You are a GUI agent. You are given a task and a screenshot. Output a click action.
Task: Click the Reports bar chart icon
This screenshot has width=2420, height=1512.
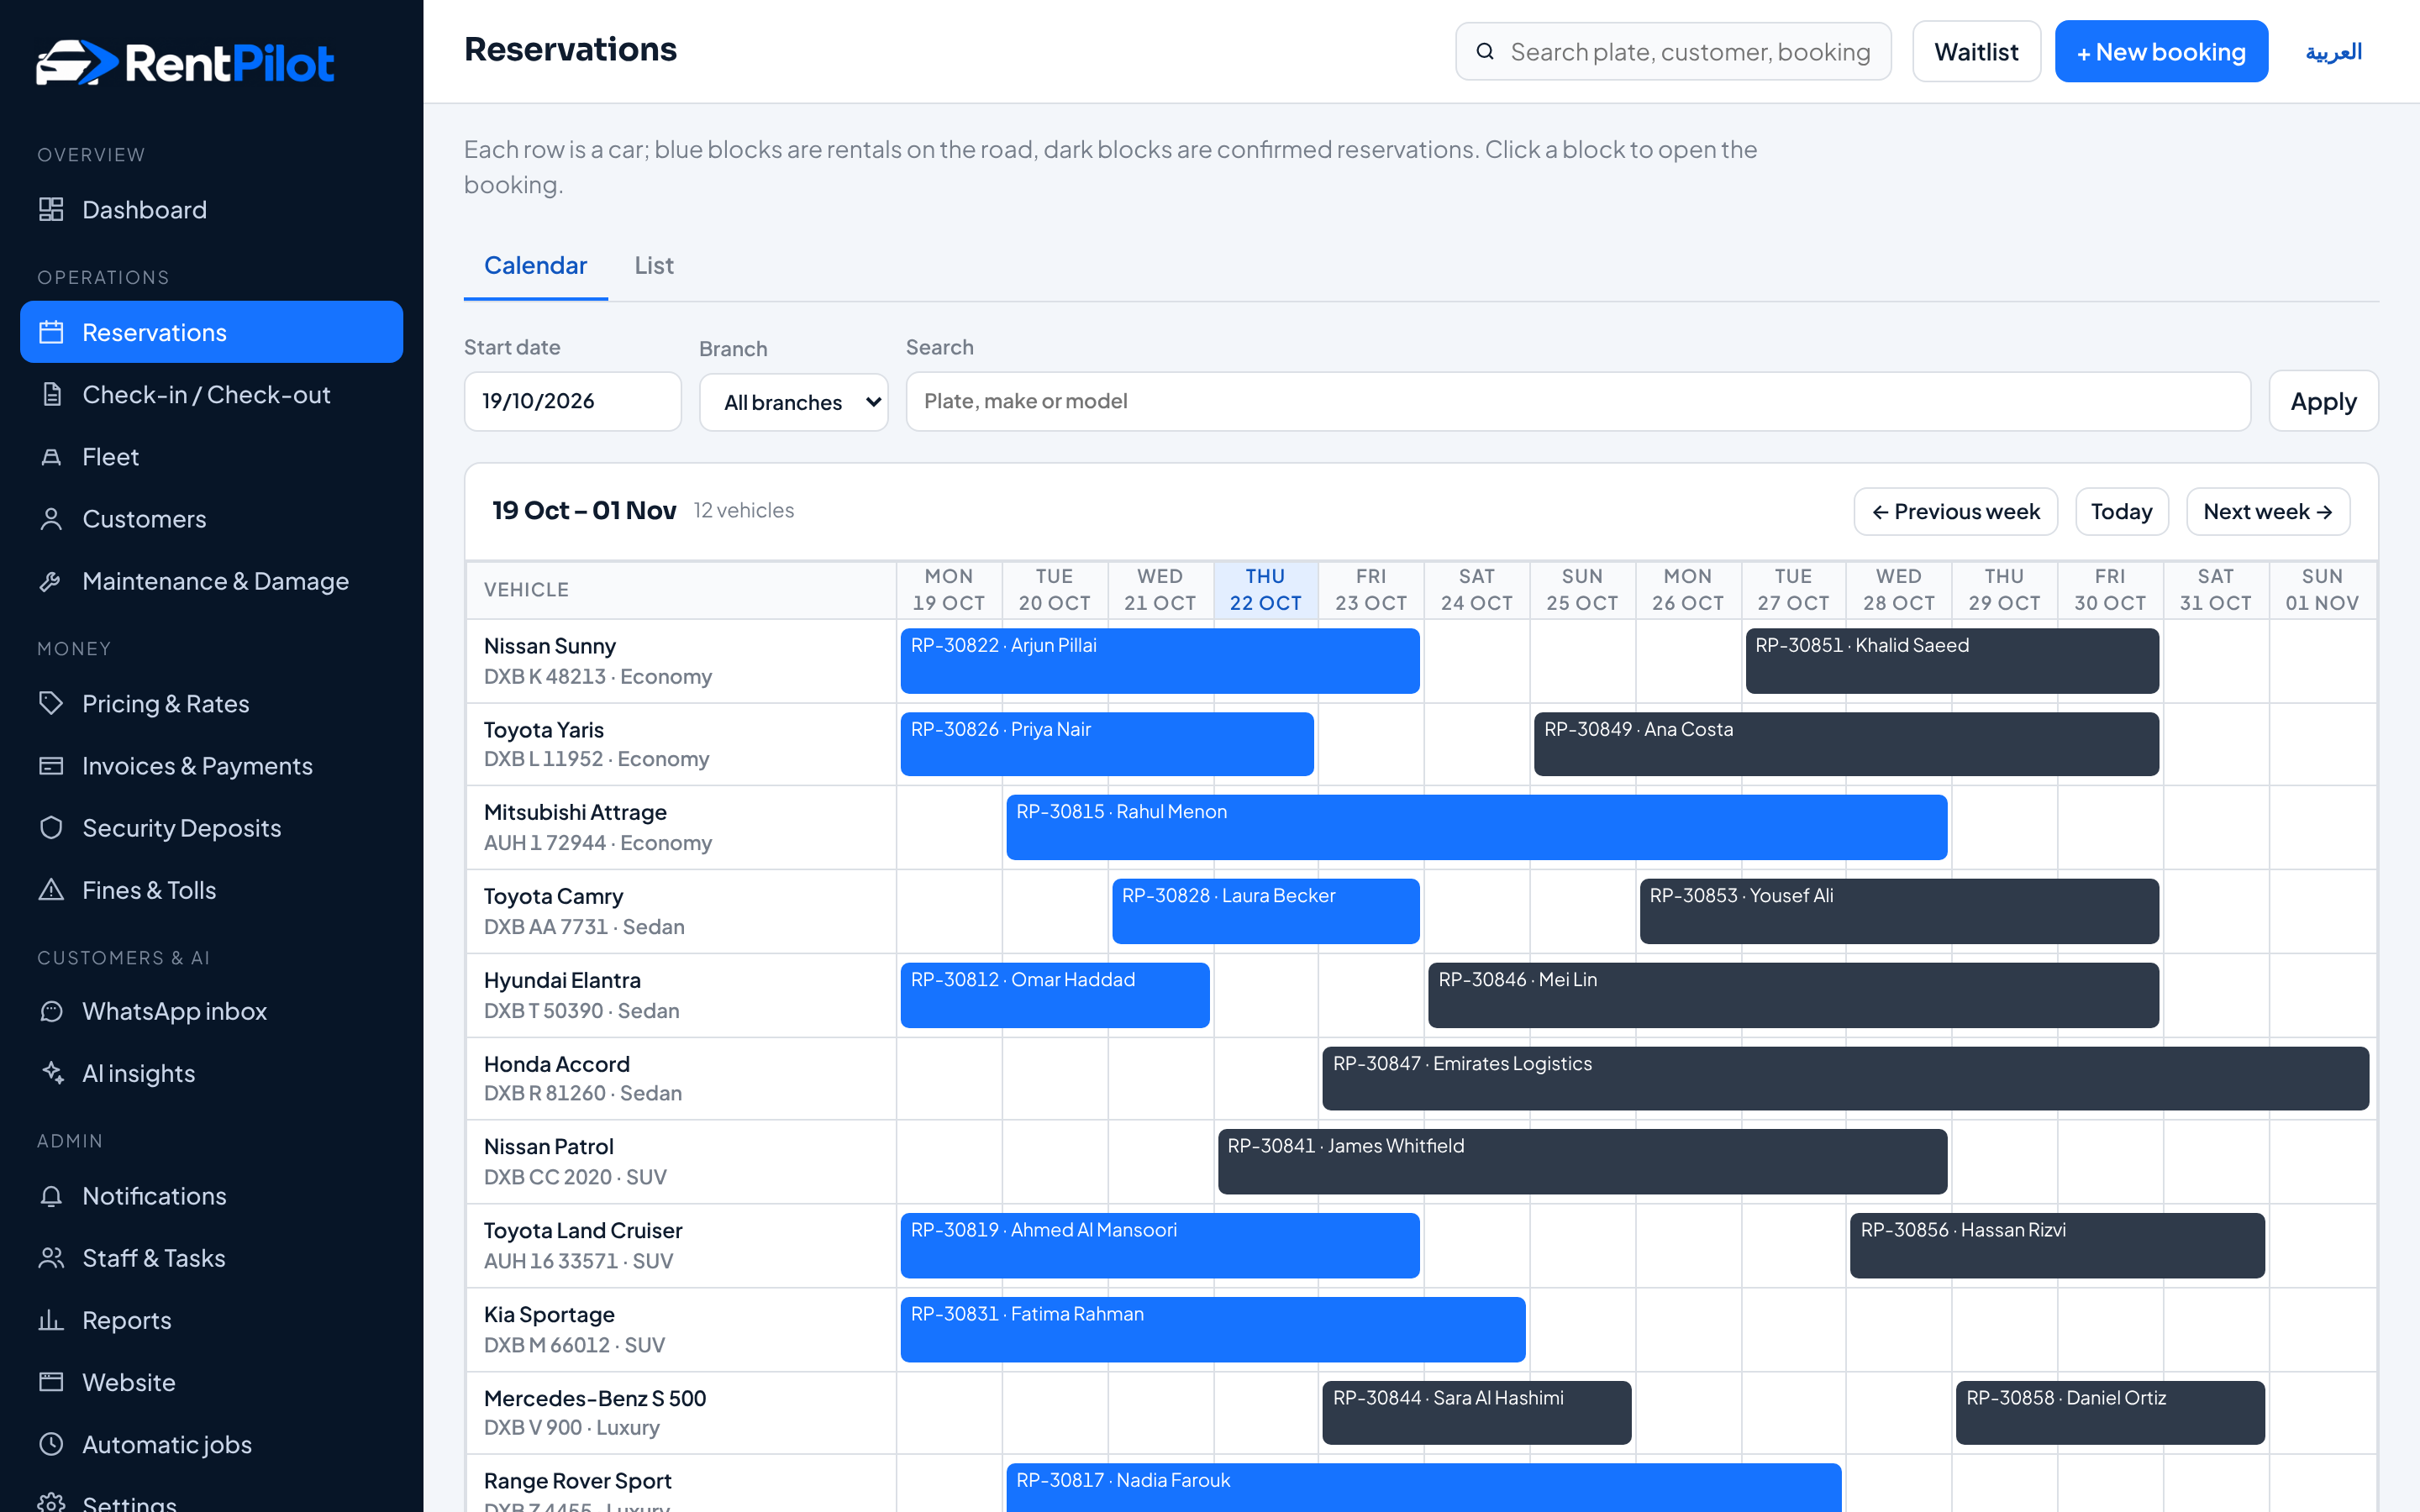(51, 1320)
